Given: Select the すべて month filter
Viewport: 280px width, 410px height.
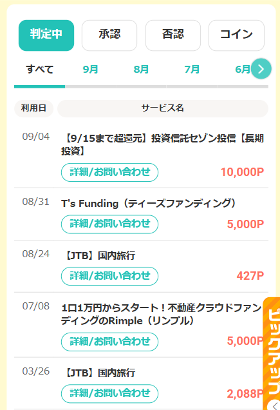Looking at the screenshot, I should (x=39, y=70).
